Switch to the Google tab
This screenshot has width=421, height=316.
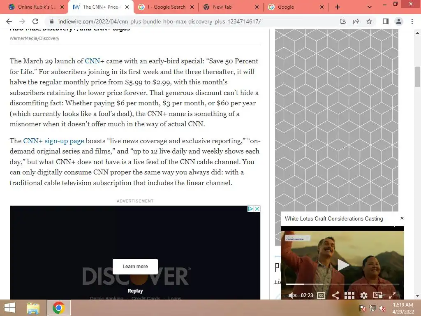pyautogui.click(x=296, y=7)
